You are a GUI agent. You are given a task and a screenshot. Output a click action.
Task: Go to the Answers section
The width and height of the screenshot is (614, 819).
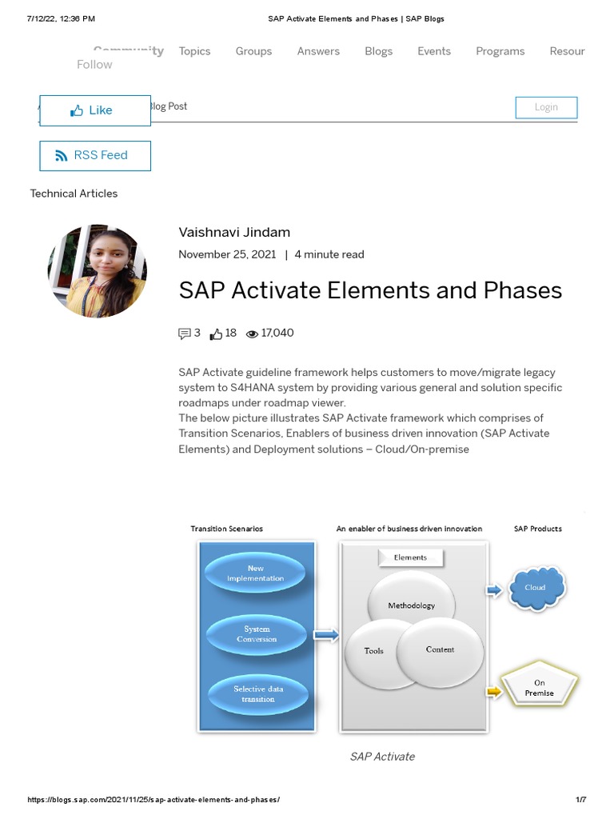pos(318,51)
